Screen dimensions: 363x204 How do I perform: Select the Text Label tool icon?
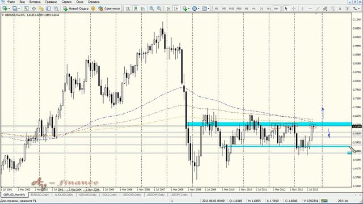point(348,8)
